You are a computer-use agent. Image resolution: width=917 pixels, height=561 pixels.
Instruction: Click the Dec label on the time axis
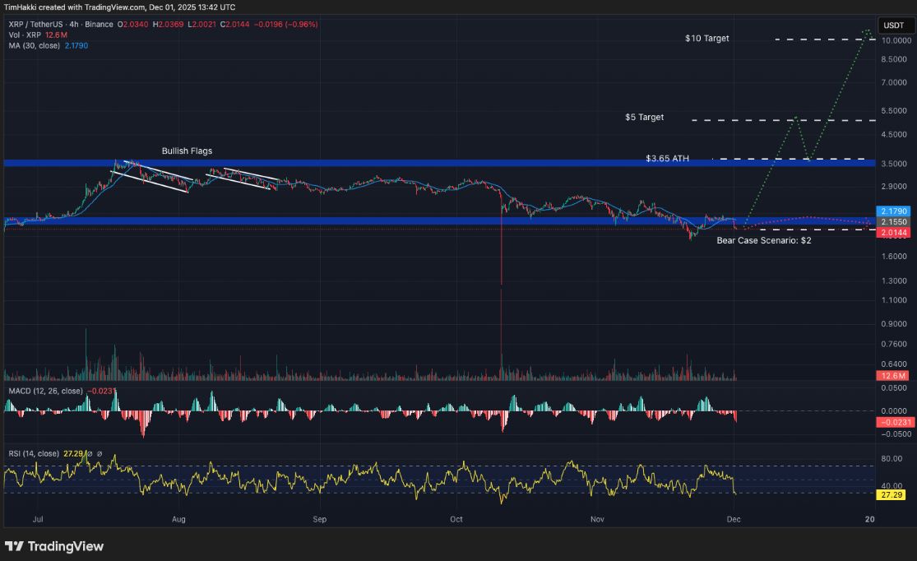pos(733,520)
